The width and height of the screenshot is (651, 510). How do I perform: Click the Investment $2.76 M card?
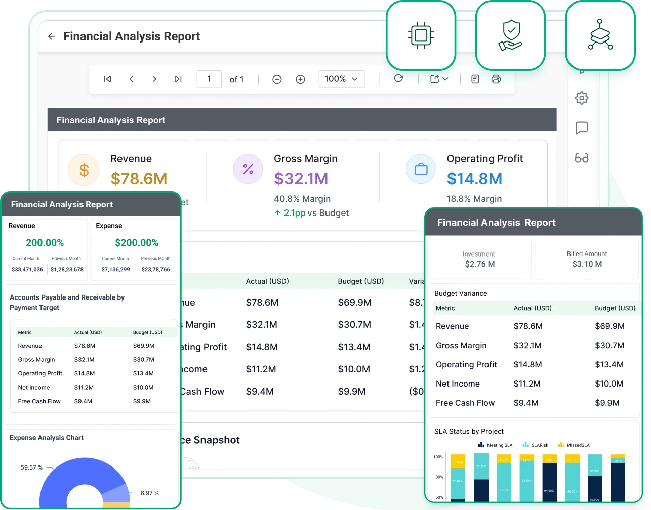tap(479, 259)
